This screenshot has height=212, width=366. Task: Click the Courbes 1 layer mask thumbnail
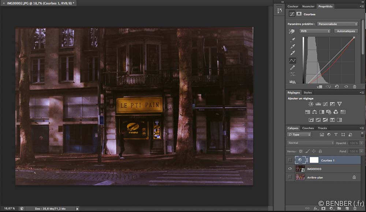(314, 160)
